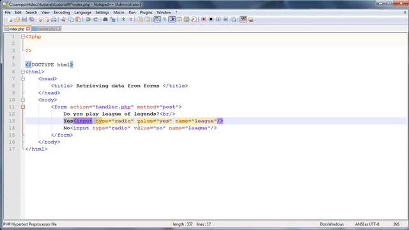Toggle synchronized horizontal scrolling icon

(x=148, y=20)
